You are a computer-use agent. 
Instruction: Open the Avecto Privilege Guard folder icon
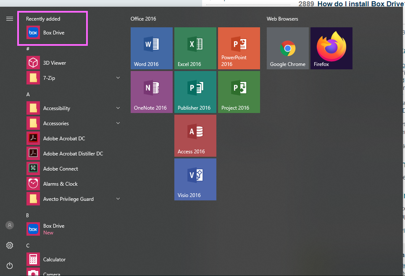33,199
